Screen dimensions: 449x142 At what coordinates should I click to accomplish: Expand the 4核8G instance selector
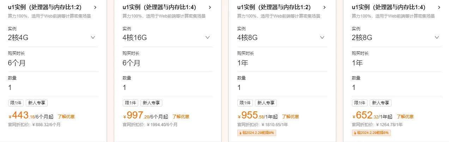(322, 38)
